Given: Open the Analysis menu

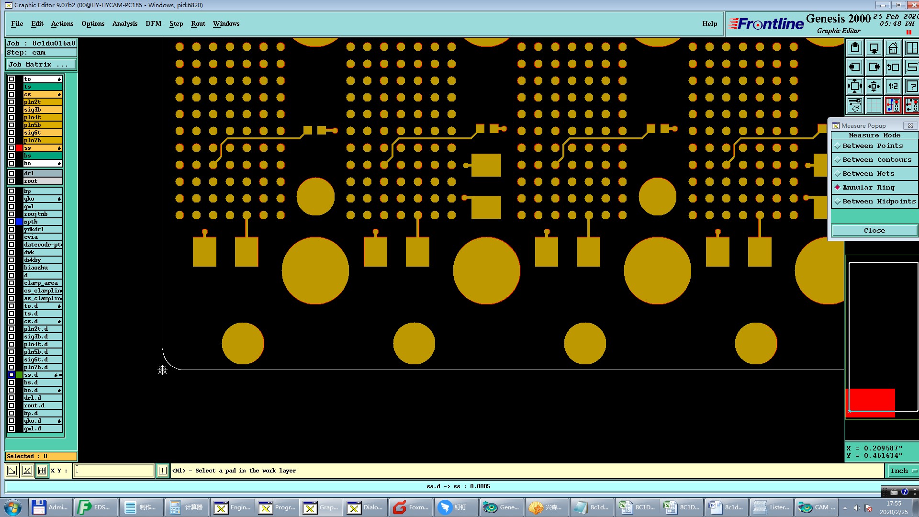Looking at the screenshot, I should tap(124, 24).
